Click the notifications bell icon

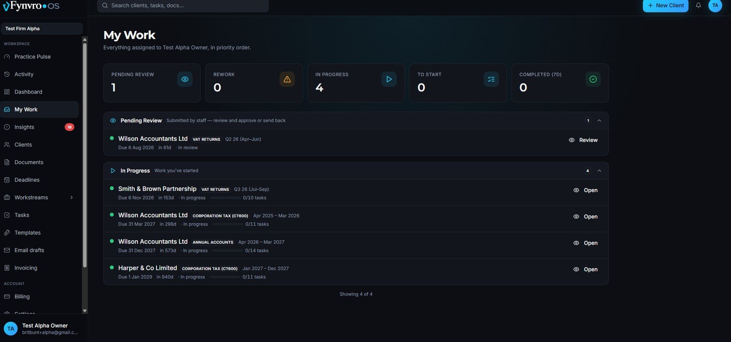click(x=698, y=5)
